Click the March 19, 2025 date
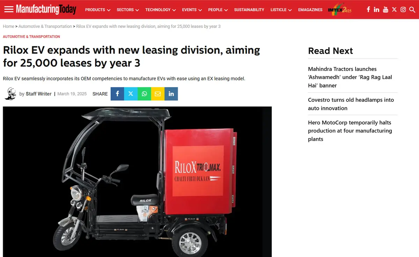 [72, 94]
